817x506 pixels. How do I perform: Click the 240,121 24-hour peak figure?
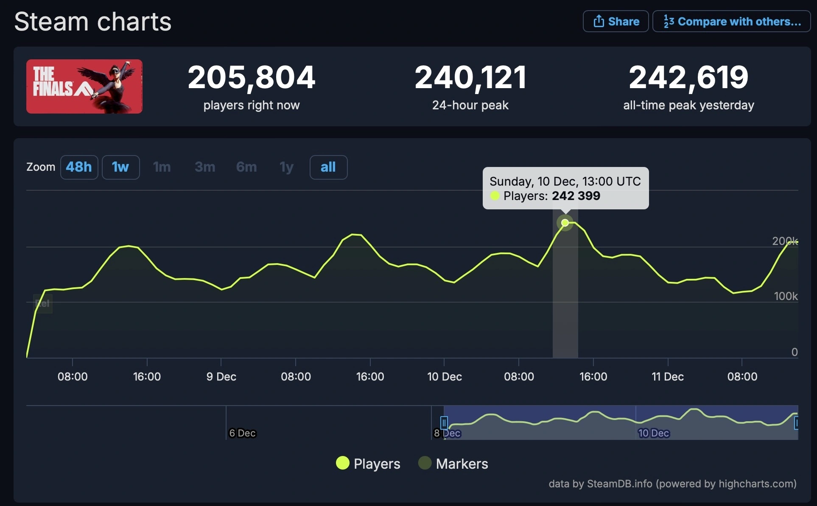tap(470, 78)
